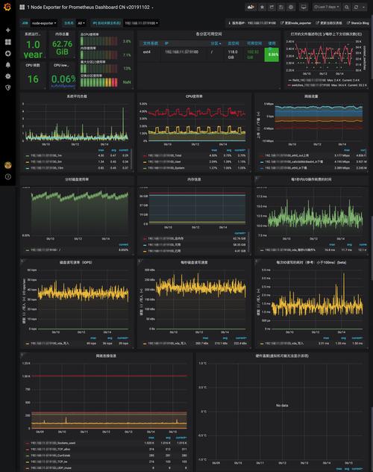Open the hostname All variable dropdown
This screenshot has height=472, width=373.
click(81, 23)
